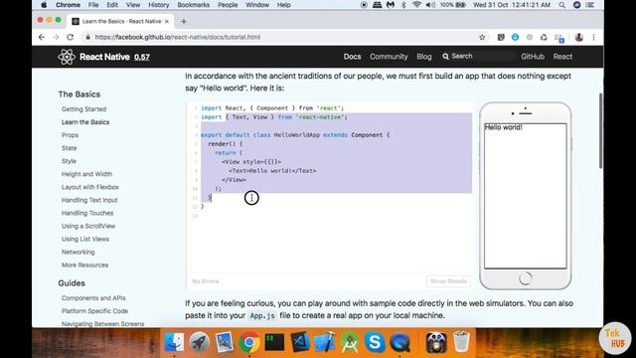Click home button on phone simulator
Viewport: 636px width, 358px height.
(x=526, y=278)
